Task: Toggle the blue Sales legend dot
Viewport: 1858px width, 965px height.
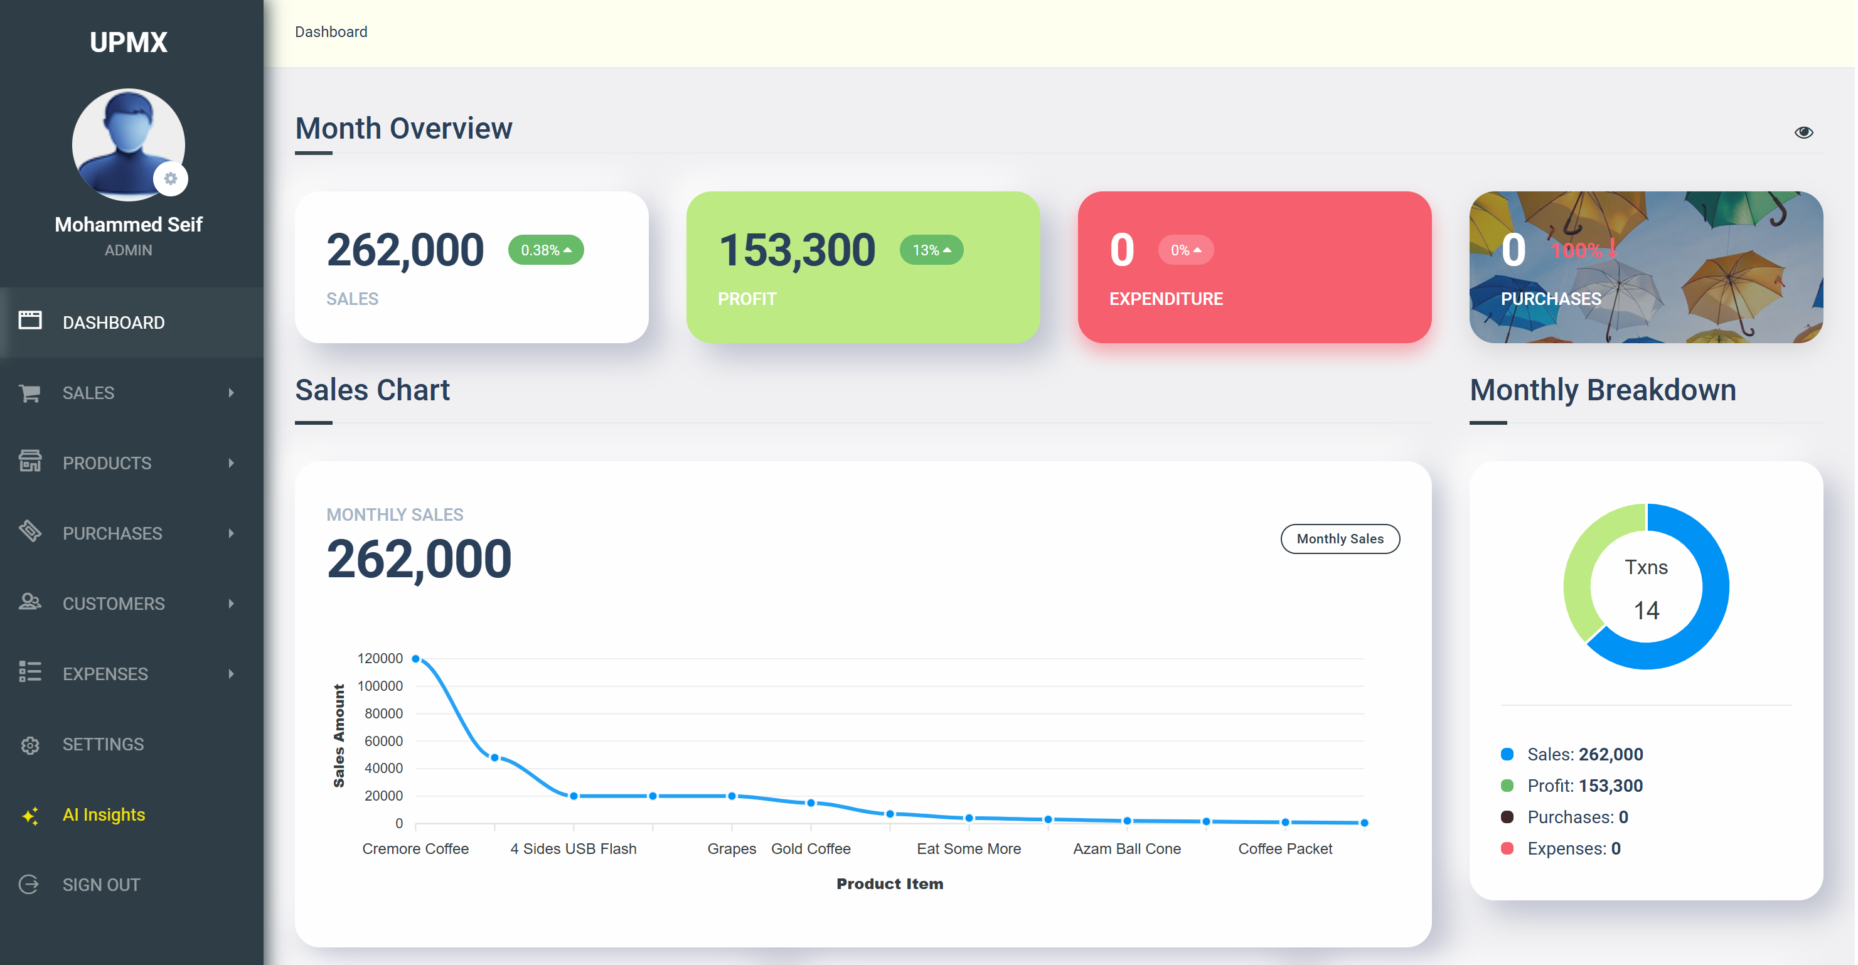Action: [x=1507, y=754]
